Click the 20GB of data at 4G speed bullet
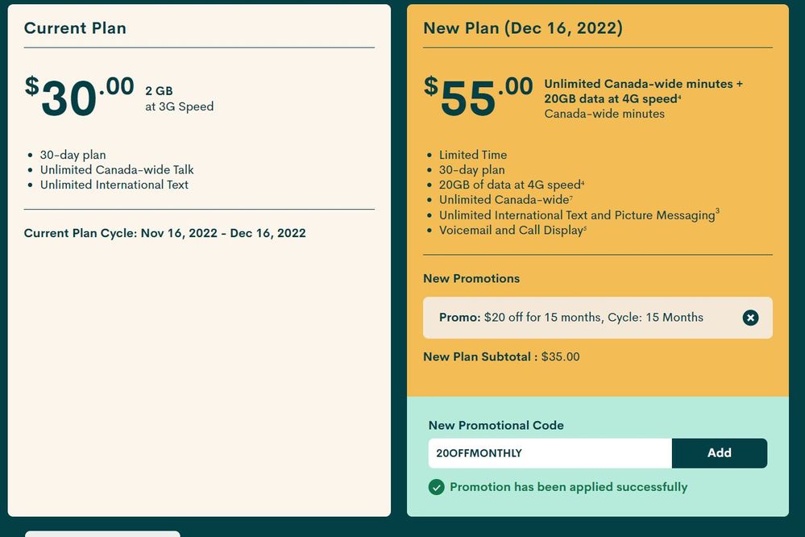This screenshot has width=805, height=537. coord(510,185)
